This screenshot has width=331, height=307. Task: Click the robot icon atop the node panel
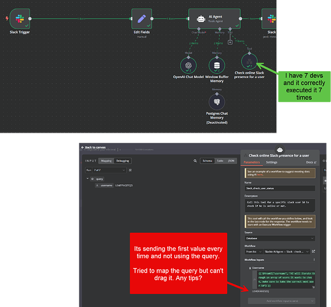click(x=279, y=150)
